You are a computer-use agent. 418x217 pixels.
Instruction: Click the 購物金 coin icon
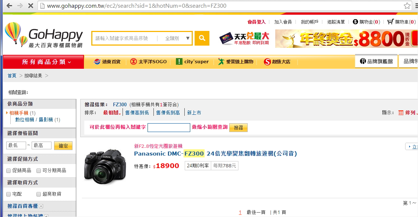click(x=355, y=22)
